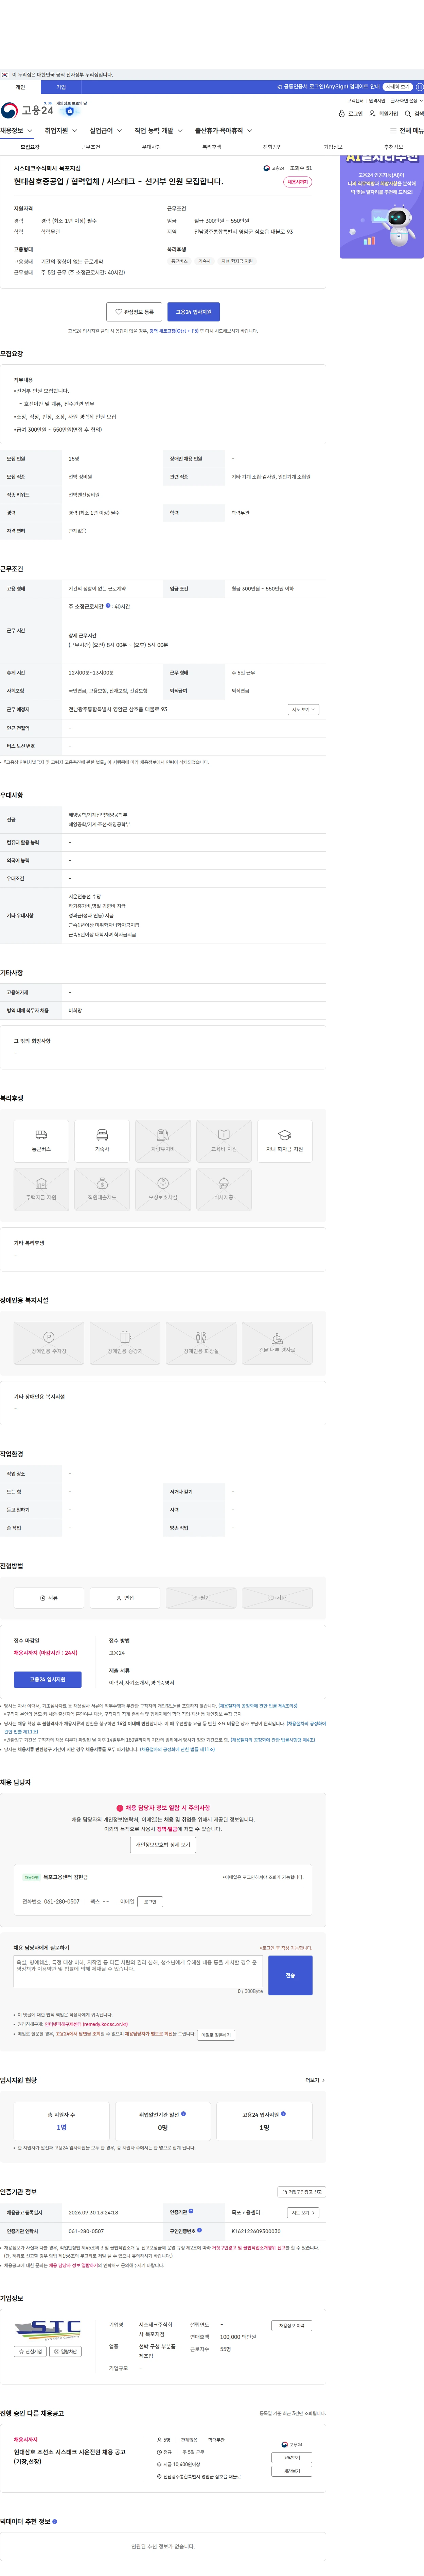Click the 인증기관 help icon
The width and height of the screenshot is (424, 2576).
click(191, 2211)
